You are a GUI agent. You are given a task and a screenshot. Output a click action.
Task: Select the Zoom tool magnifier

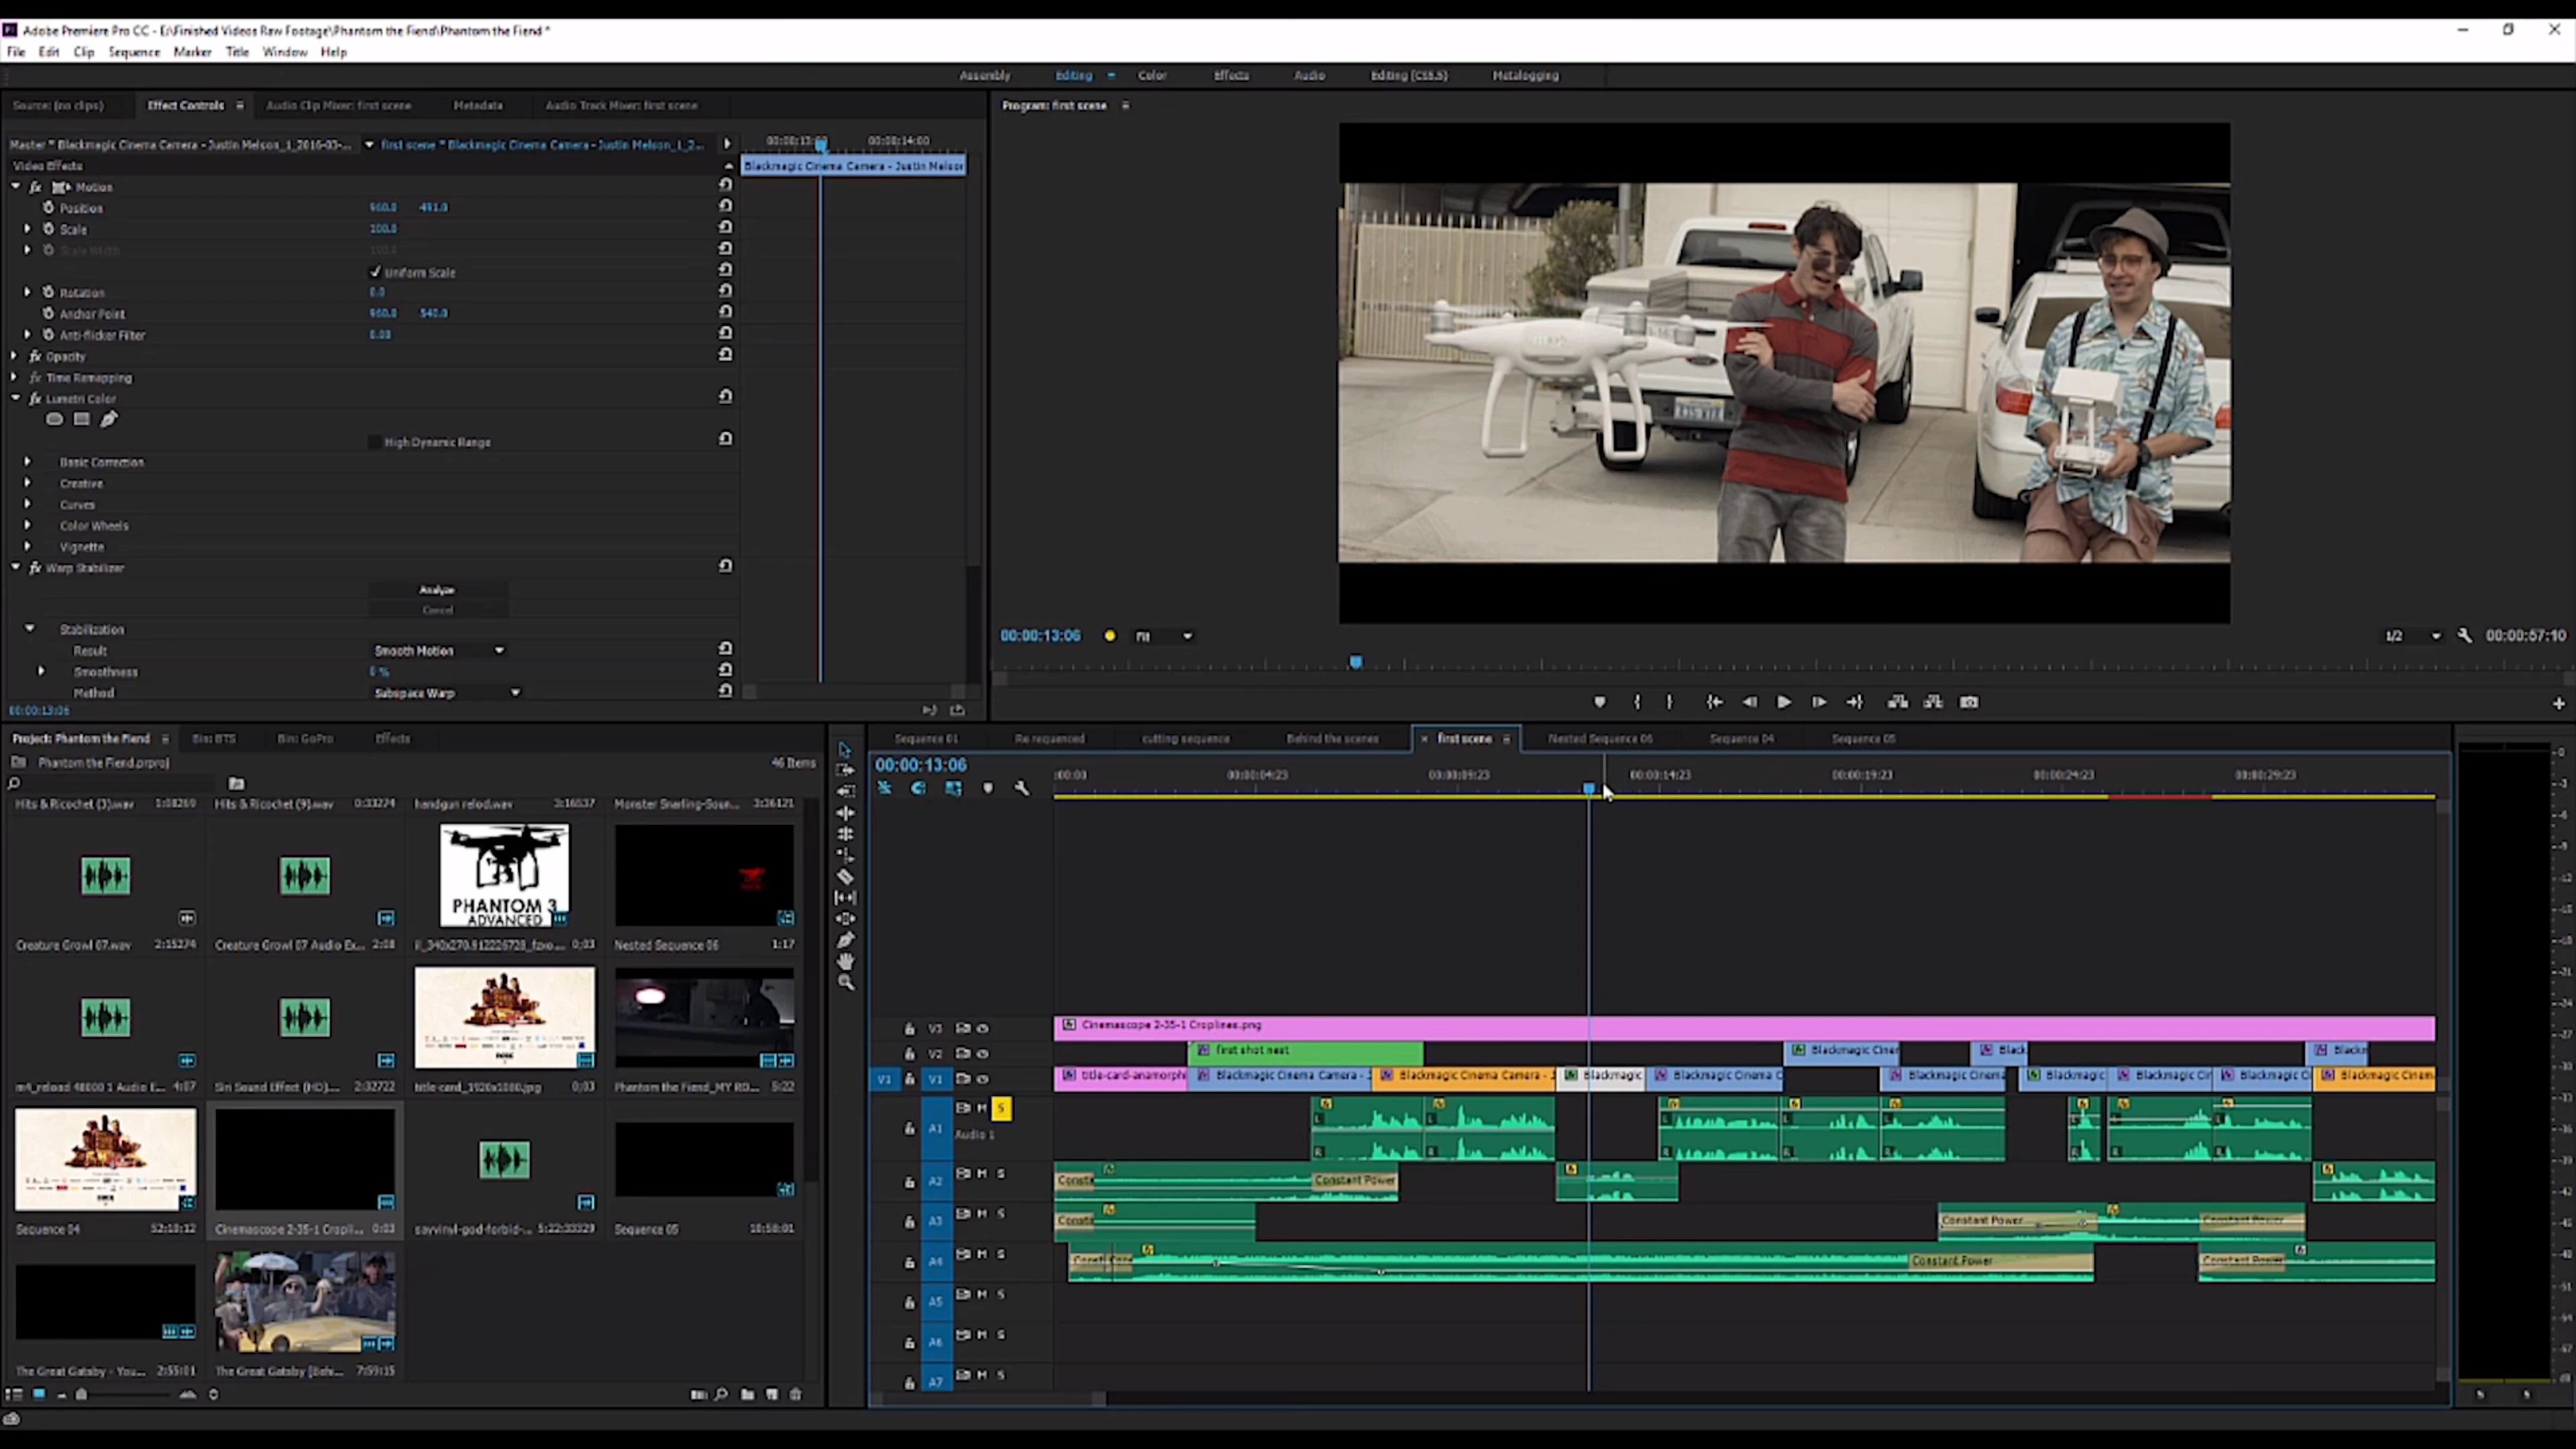tap(845, 983)
